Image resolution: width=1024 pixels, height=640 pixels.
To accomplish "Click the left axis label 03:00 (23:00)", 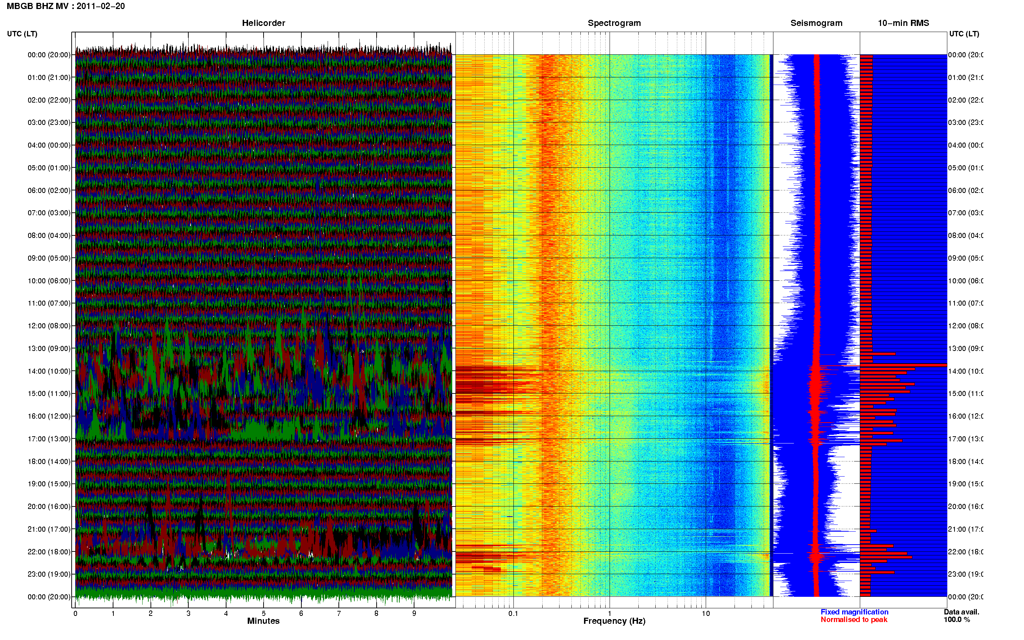I will pyautogui.click(x=49, y=123).
